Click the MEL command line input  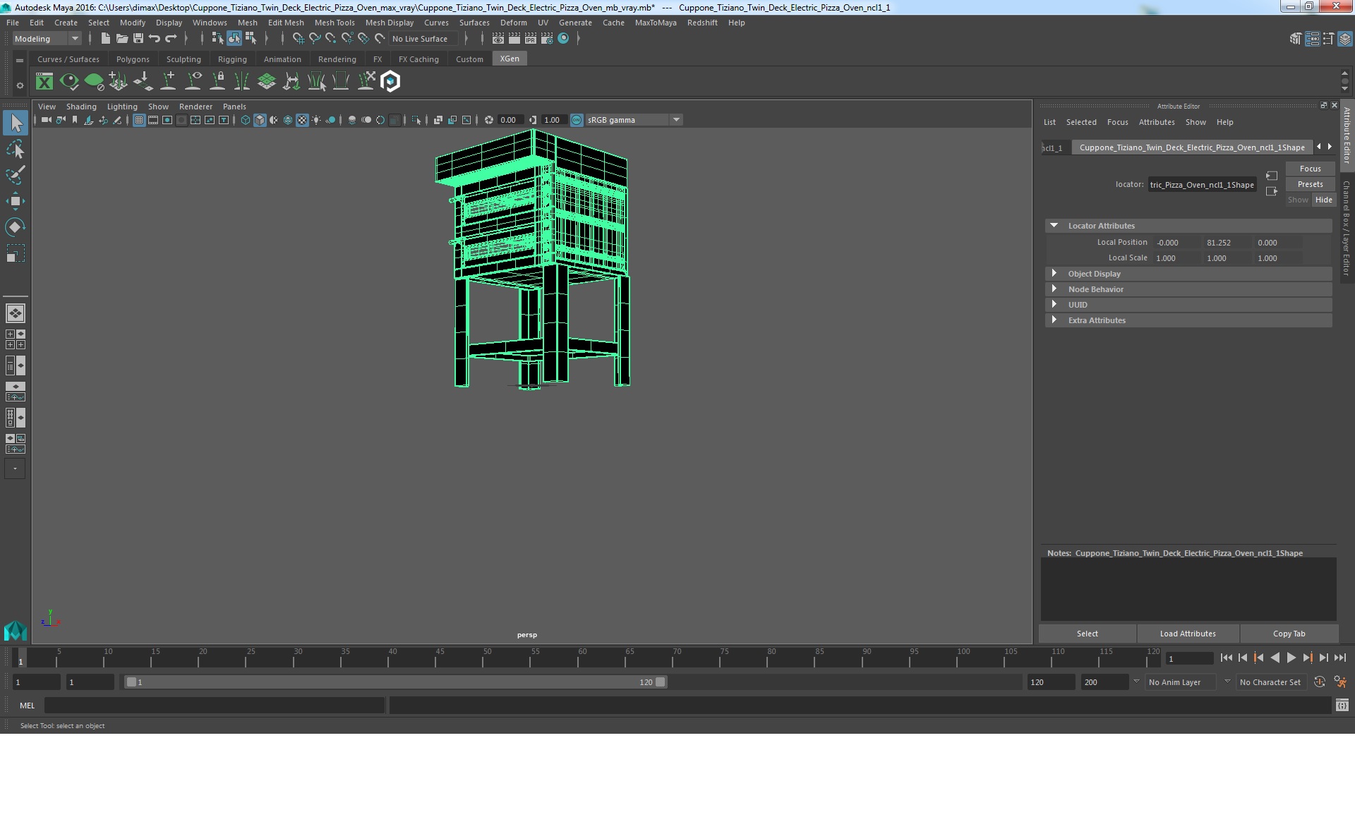point(215,706)
